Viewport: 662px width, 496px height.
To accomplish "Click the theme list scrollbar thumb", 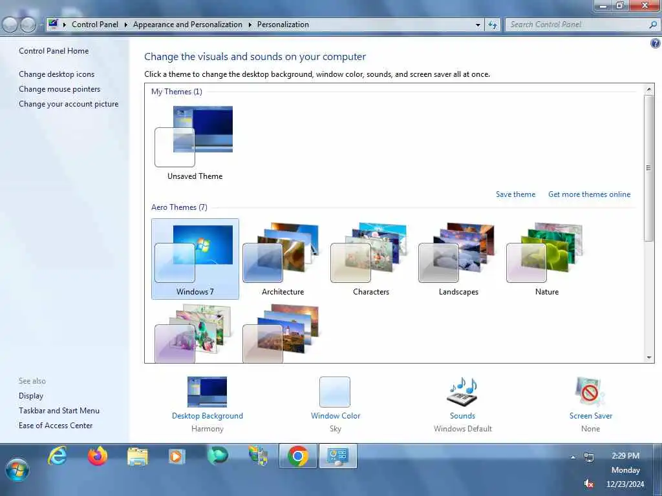I will [x=649, y=168].
